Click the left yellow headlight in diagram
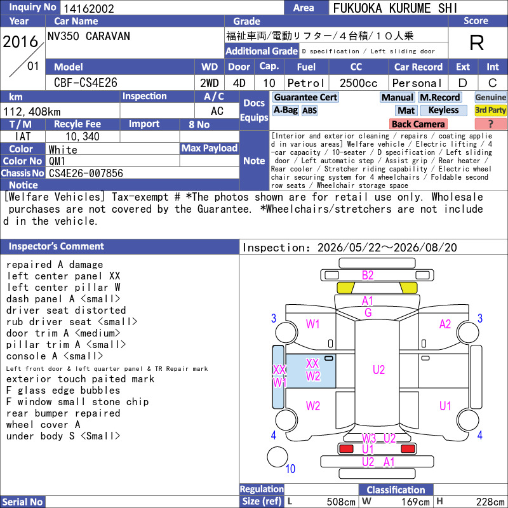 tap(345, 288)
